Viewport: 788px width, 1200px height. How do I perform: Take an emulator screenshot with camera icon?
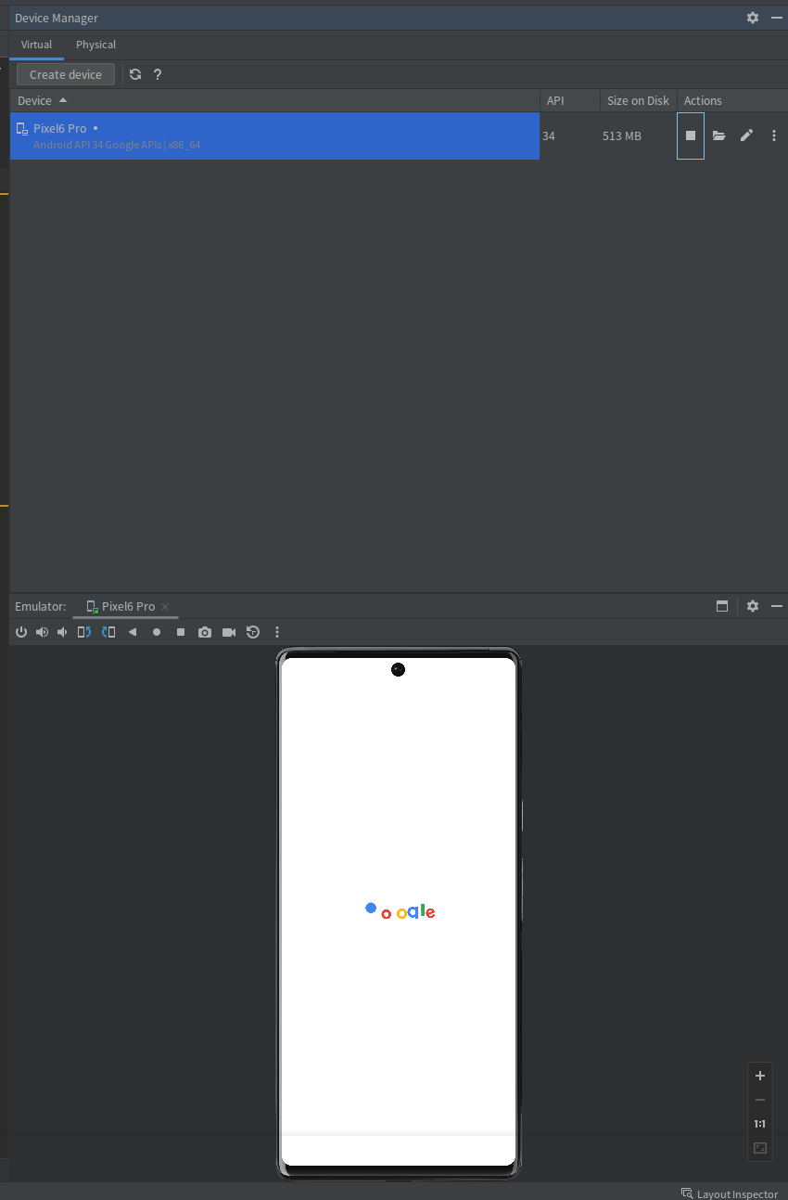205,632
